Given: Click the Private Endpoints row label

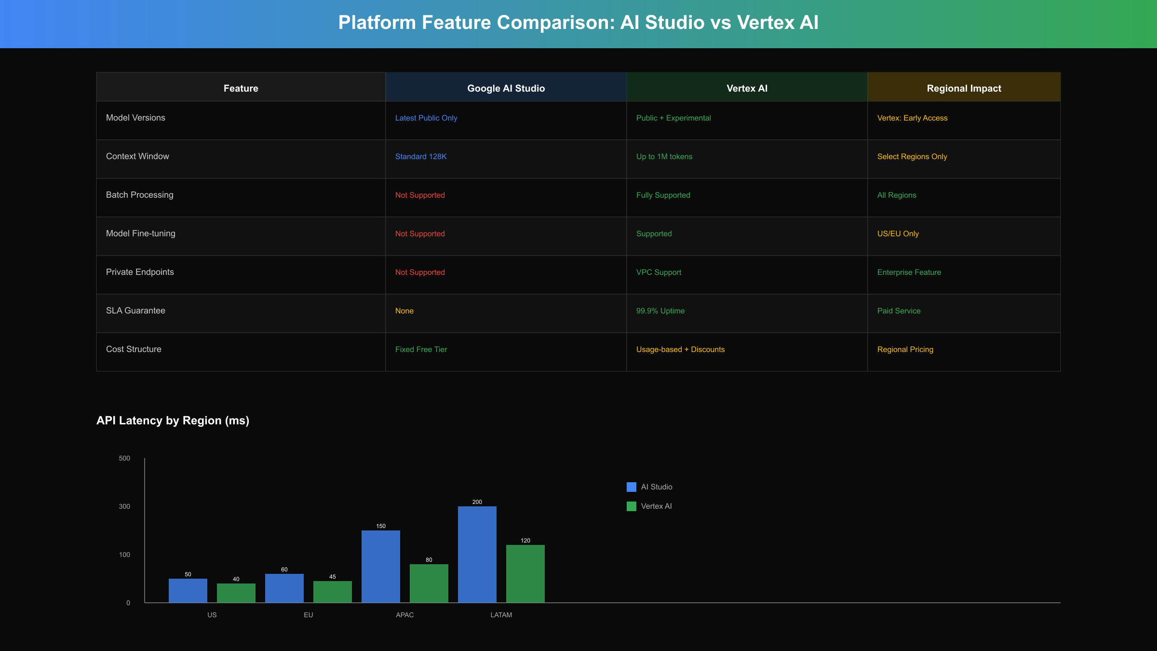Looking at the screenshot, I should coord(140,272).
